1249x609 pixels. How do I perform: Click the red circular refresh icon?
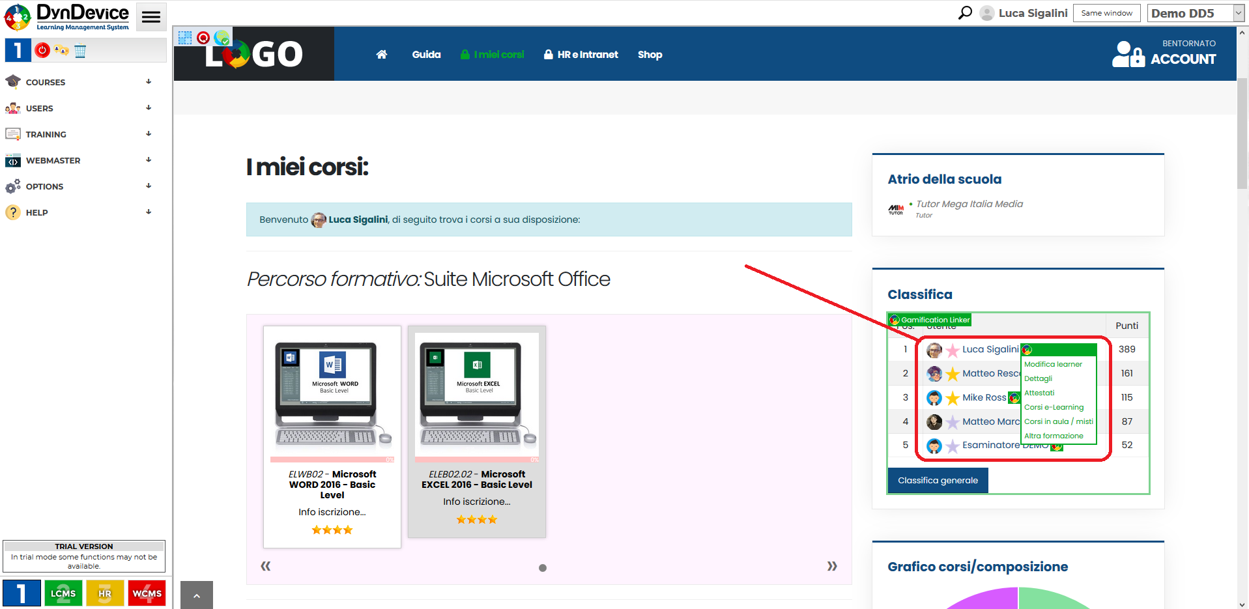[x=203, y=38]
